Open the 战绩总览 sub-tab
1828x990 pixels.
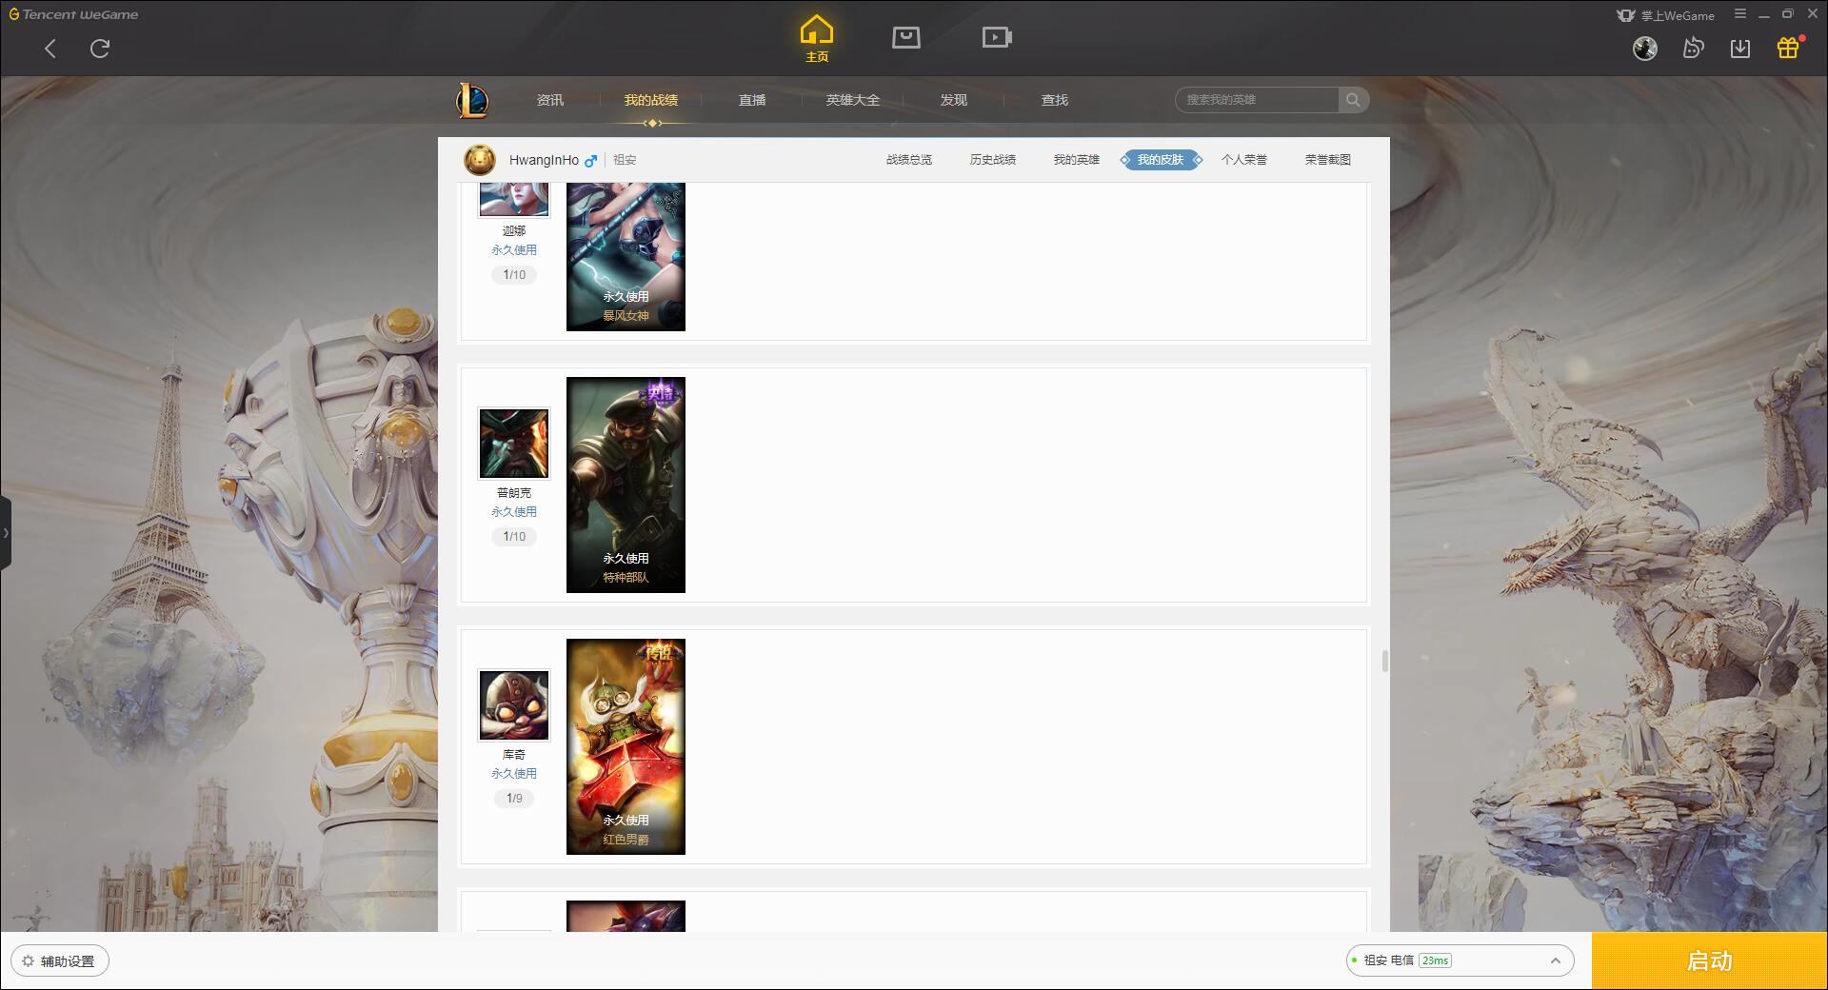coord(909,160)
